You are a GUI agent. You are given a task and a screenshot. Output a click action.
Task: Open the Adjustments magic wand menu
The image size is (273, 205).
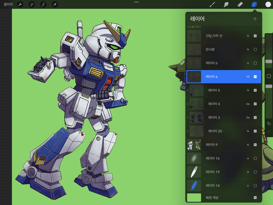pos(32,4)
